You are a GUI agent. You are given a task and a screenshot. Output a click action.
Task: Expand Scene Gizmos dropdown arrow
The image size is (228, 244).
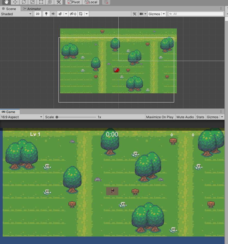tap(164, 14)
